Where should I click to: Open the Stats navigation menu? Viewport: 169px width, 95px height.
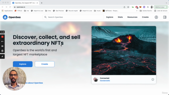tap(120, 17)
